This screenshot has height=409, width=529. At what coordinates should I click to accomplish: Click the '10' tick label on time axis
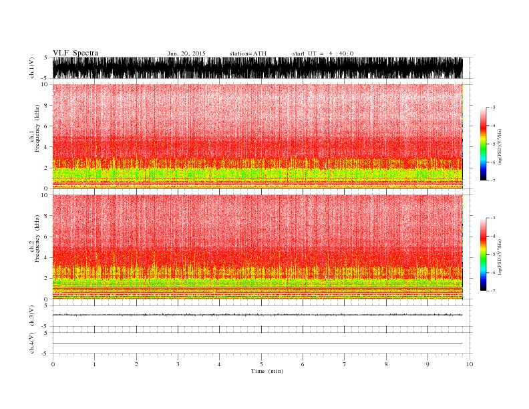click(470, 364)
